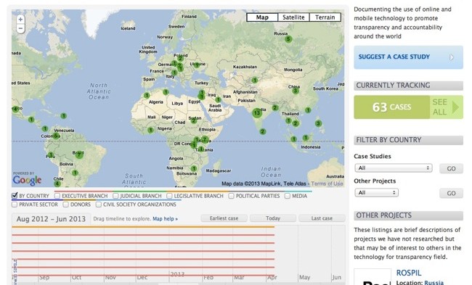Click the Peru marker showing 1
This screenshot has height=285, width=472.
tap(51, 154)
